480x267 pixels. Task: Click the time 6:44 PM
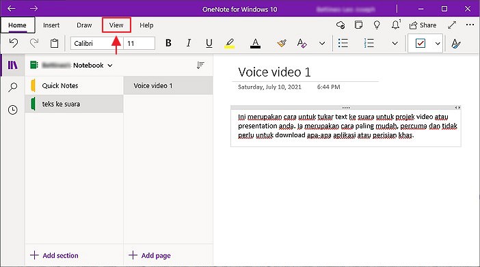328,87
